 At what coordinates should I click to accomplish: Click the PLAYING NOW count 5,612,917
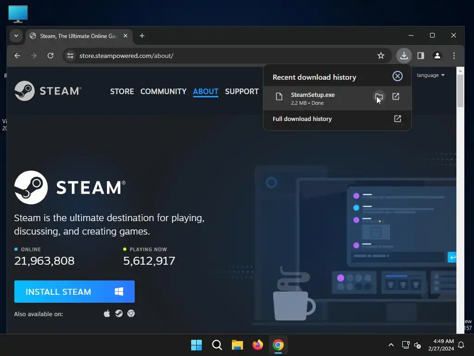click(149, 261)
